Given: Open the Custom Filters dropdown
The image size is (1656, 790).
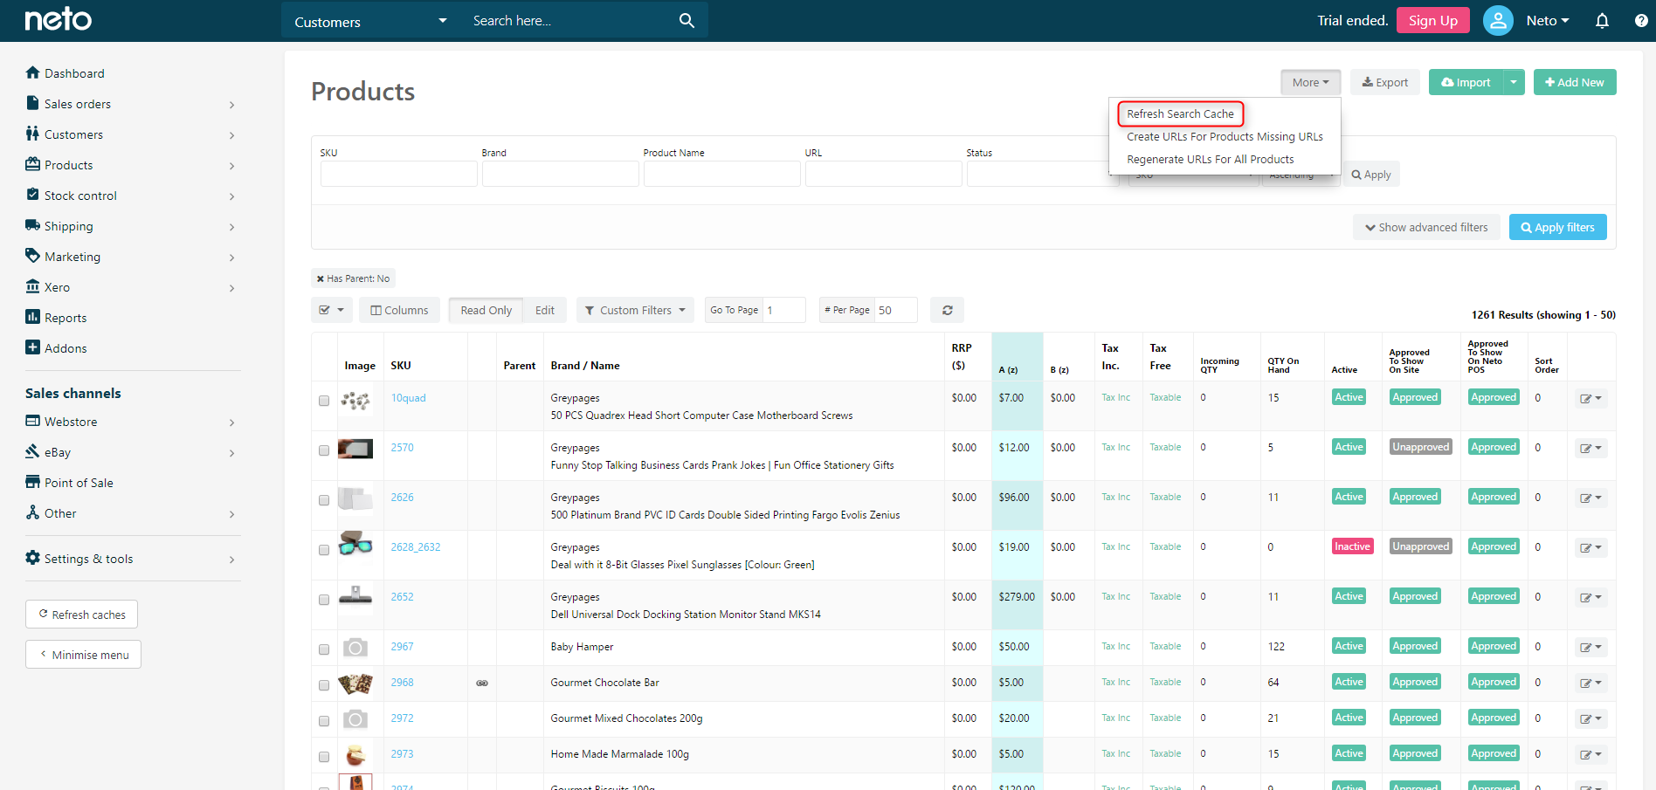Looking at the screenshot, I should pos(635,310).
